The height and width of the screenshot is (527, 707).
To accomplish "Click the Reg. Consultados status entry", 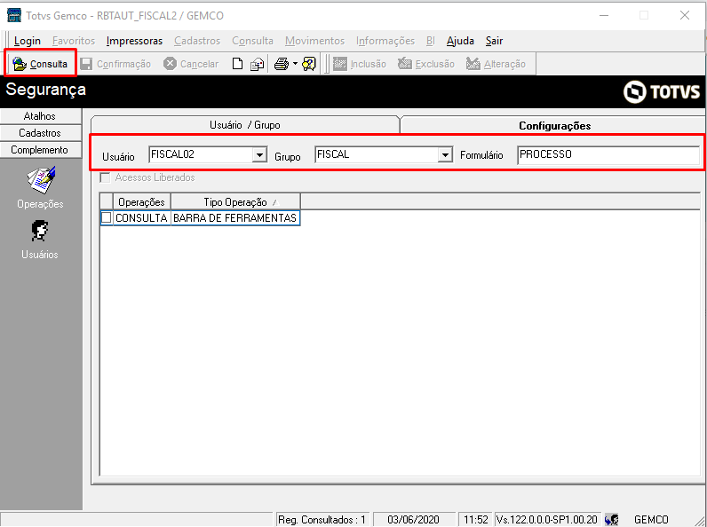I will pyautogui.click(x=322, y=519).
